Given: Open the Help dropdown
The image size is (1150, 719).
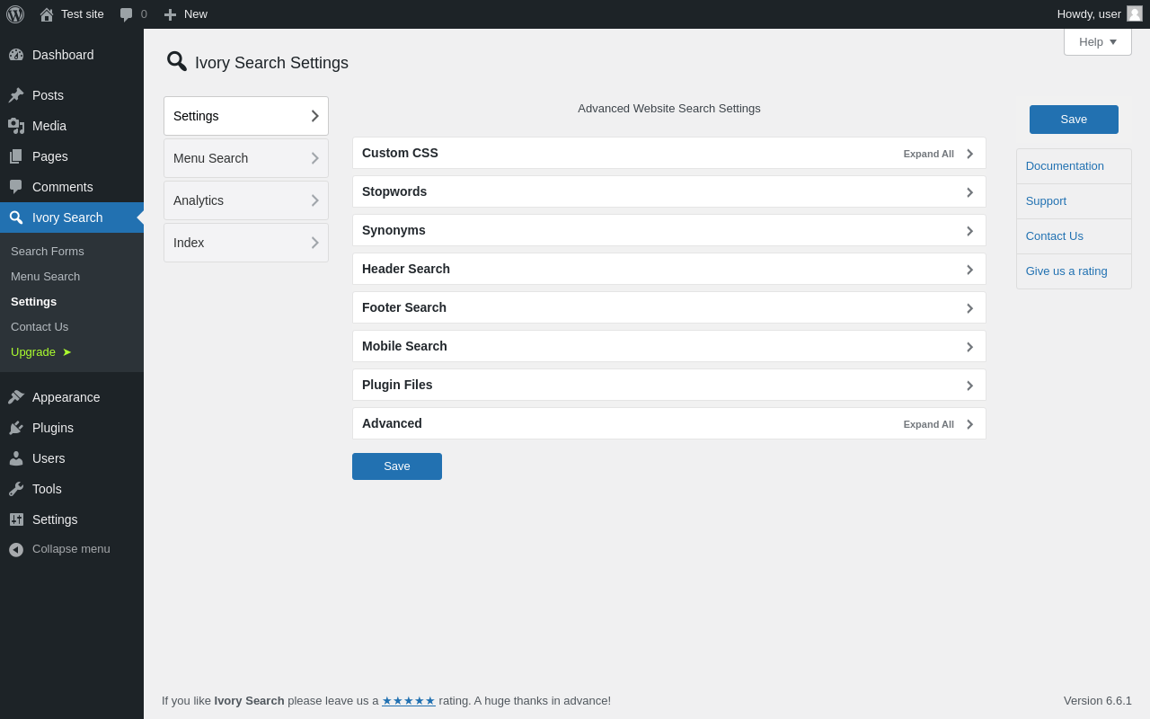Looking at the screenshot, I should [1098, 41].
